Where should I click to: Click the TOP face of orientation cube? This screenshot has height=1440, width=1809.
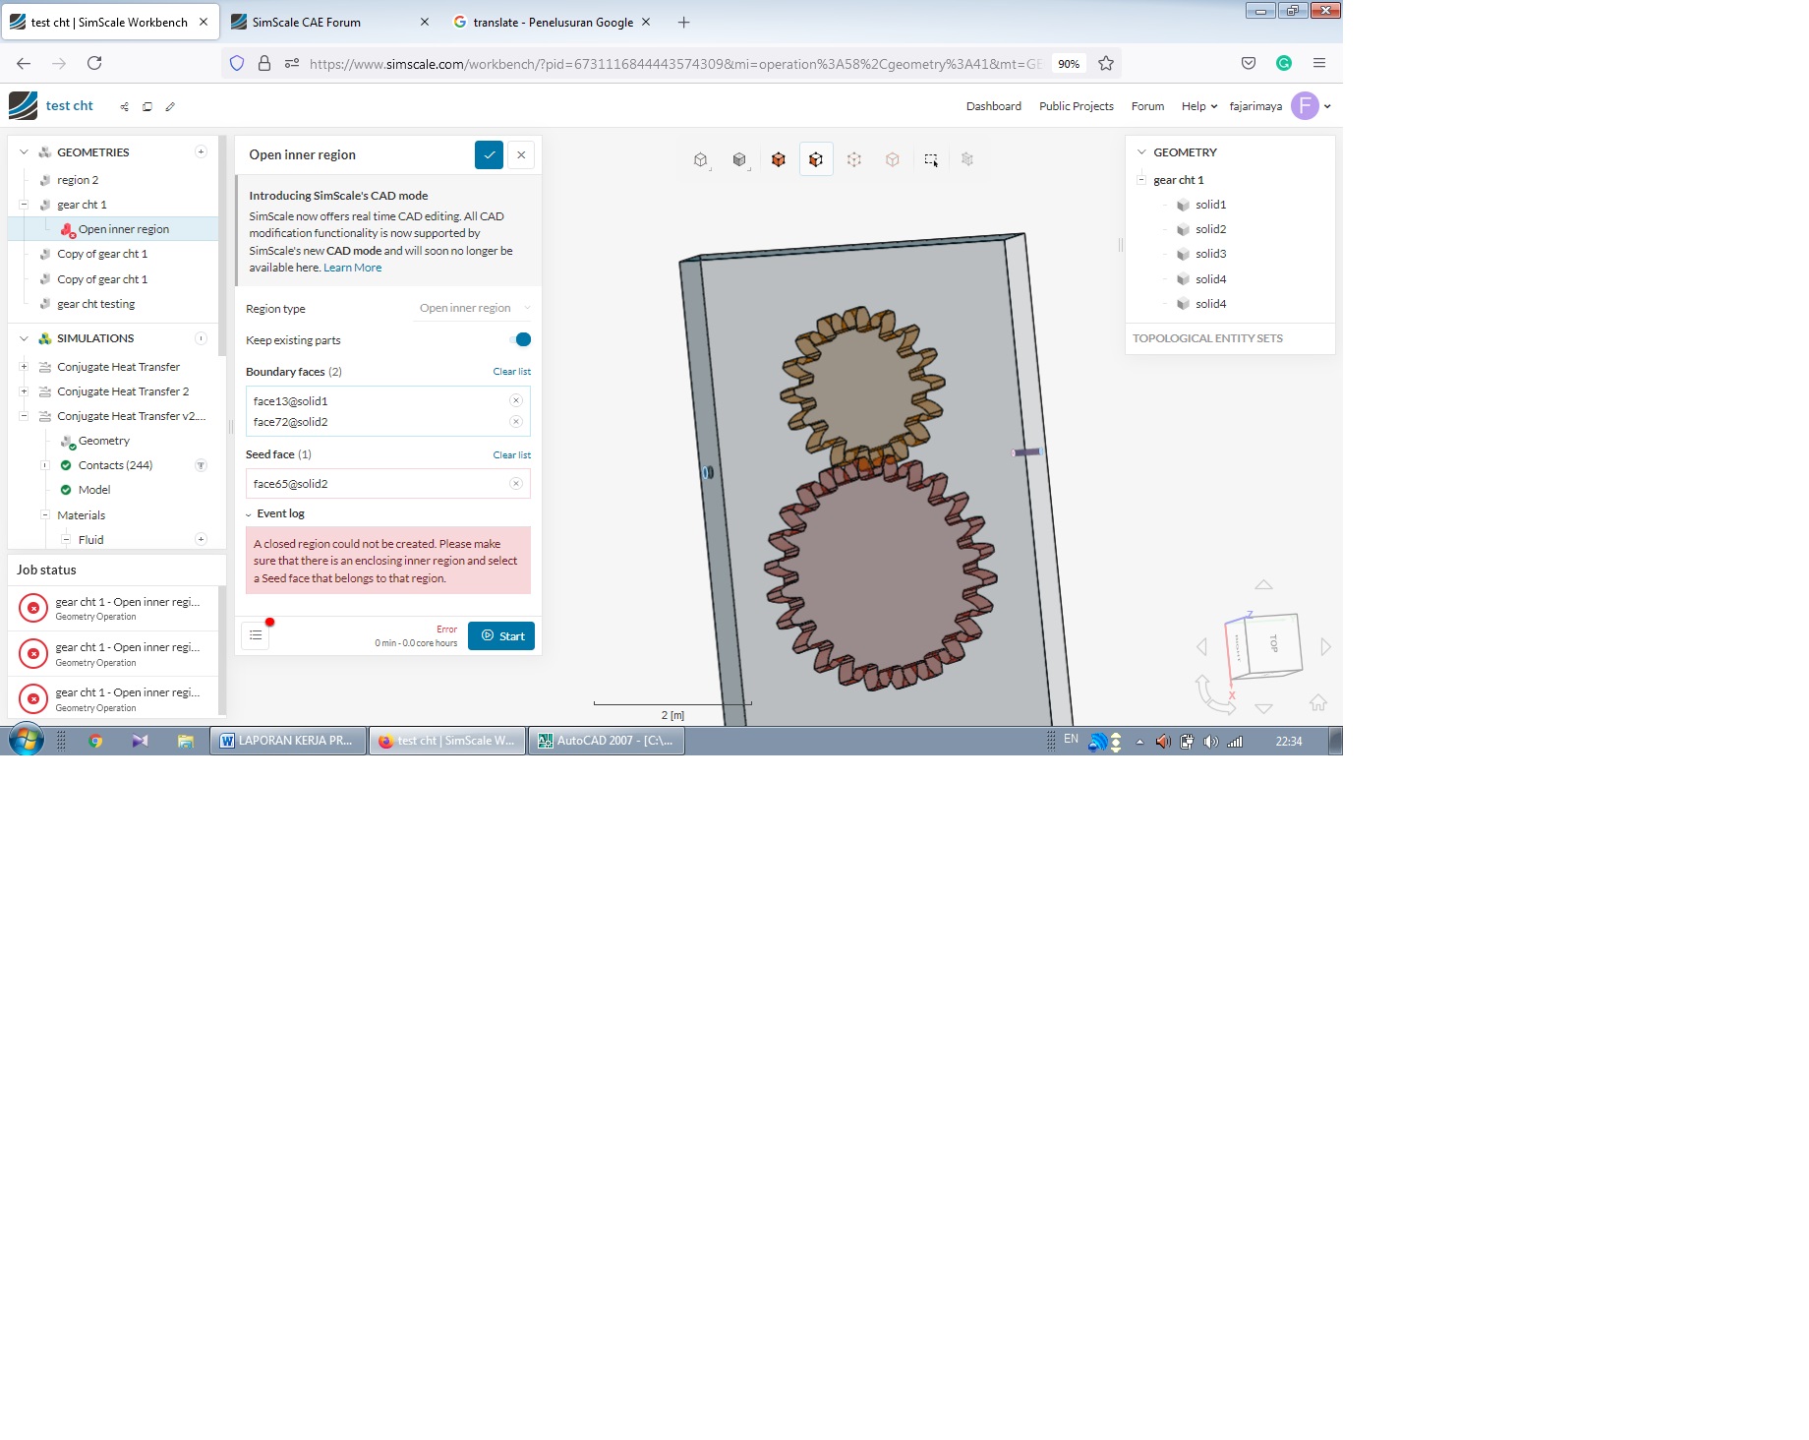1275,643
